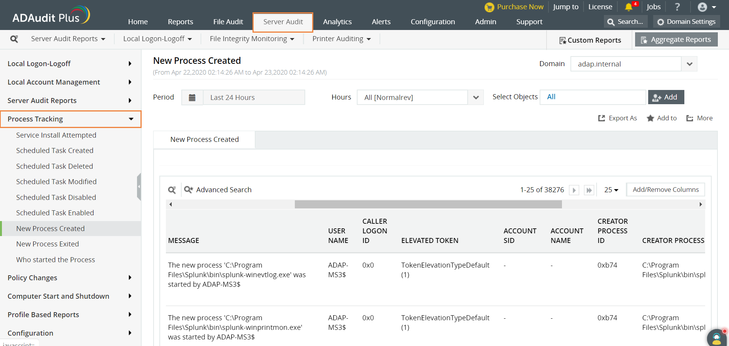Star this report using Add to
This screenshot has width=729, height=346.
point(662,118)
